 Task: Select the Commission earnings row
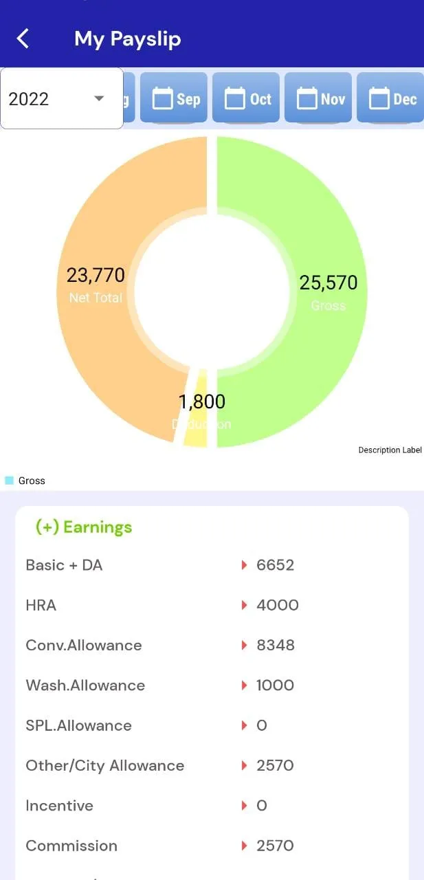pyautogui.click(x=212, y=846)
